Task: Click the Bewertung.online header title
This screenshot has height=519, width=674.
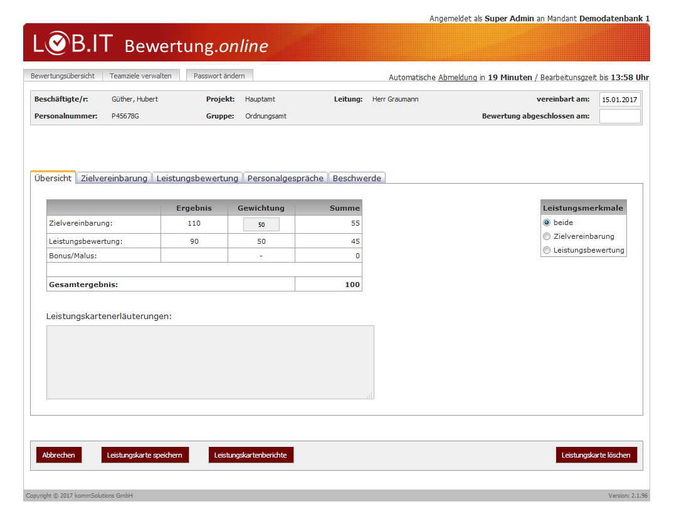Action: 196,46
